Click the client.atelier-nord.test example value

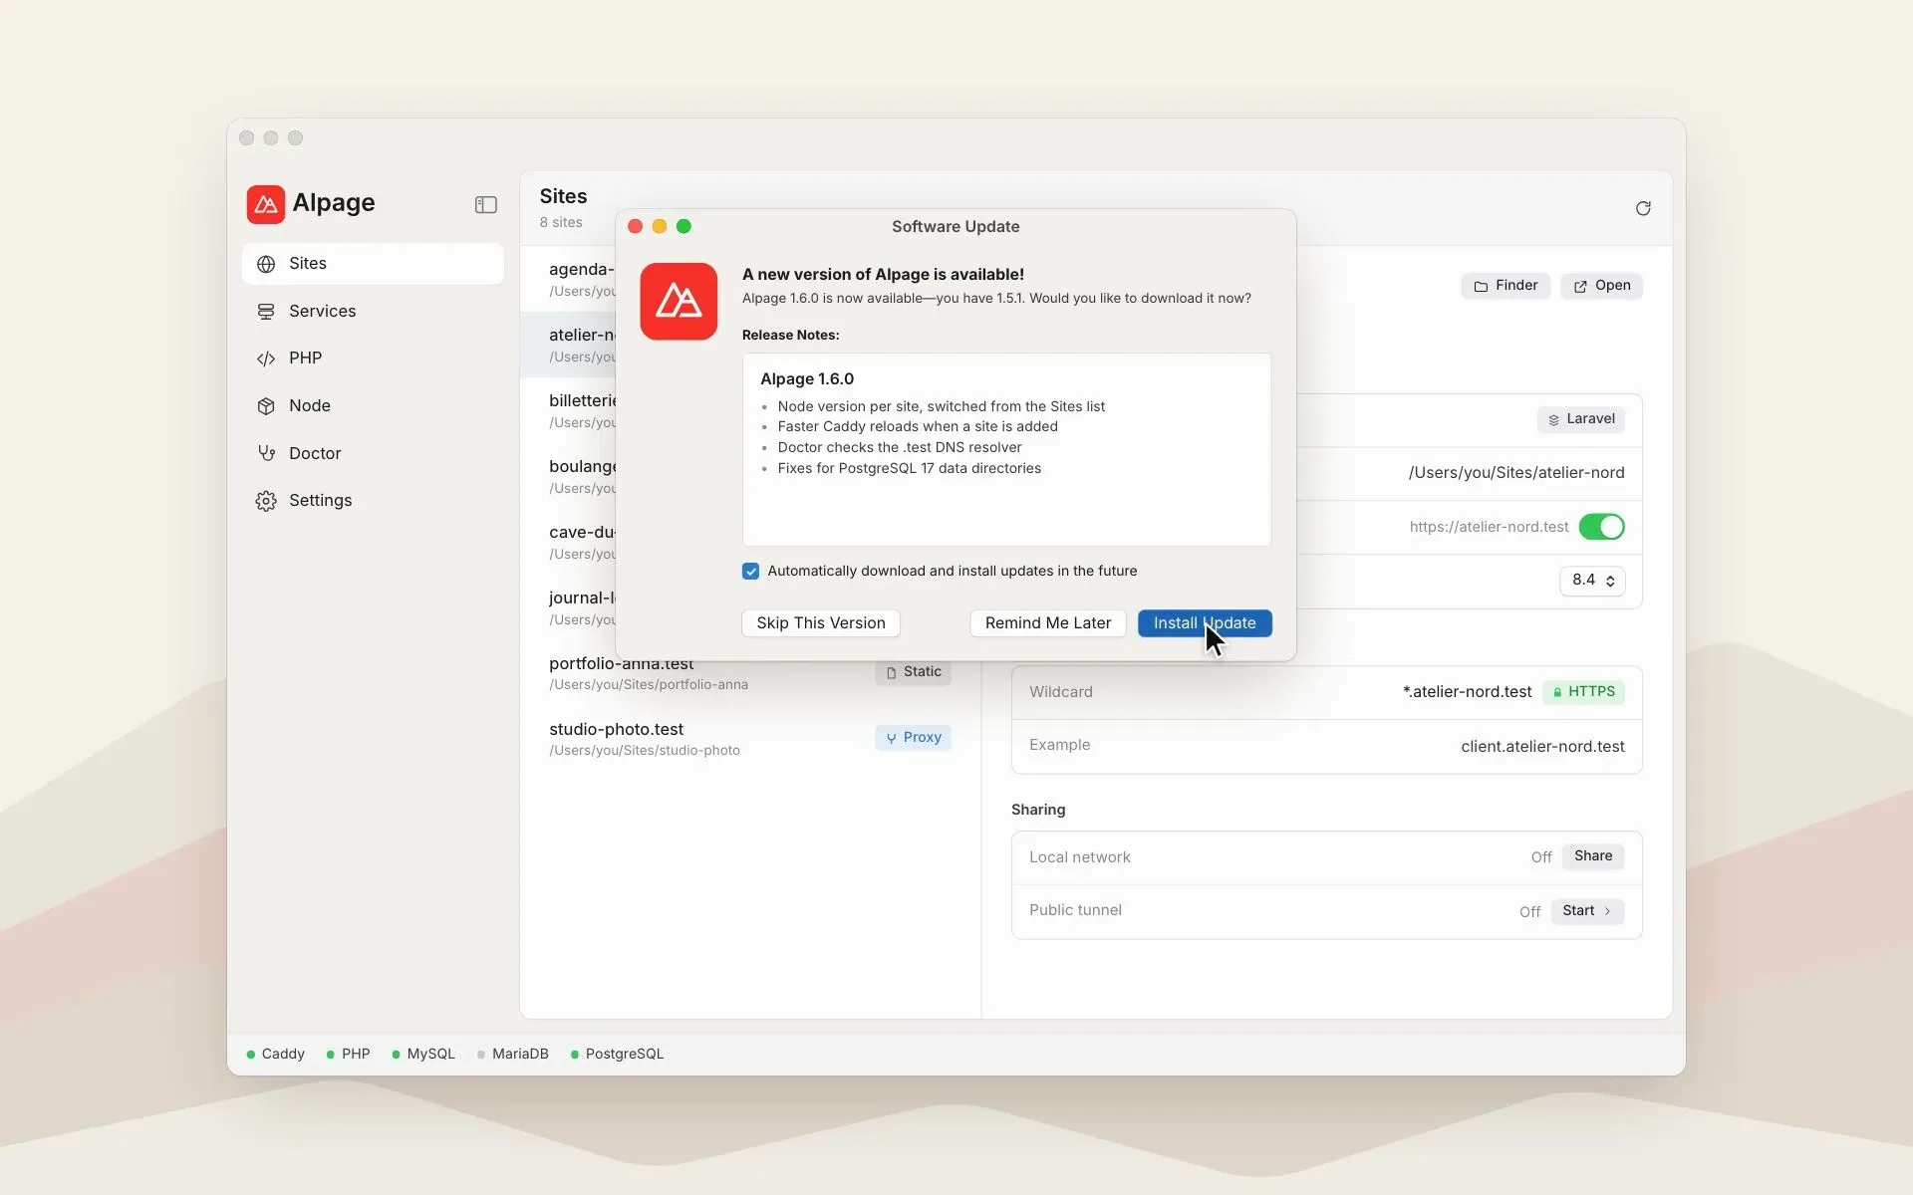[1542, 747]
